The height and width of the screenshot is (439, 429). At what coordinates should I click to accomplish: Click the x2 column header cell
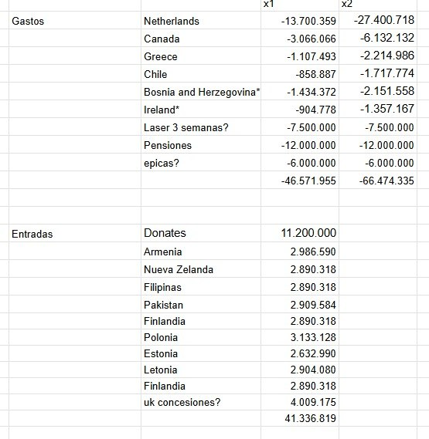pos(378,5)
